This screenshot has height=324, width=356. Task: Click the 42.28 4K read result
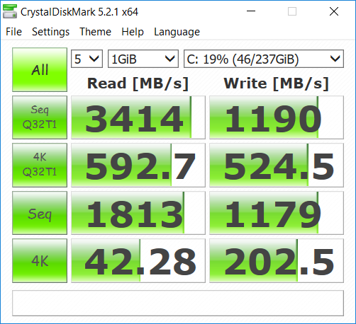(x=138, y=260)
